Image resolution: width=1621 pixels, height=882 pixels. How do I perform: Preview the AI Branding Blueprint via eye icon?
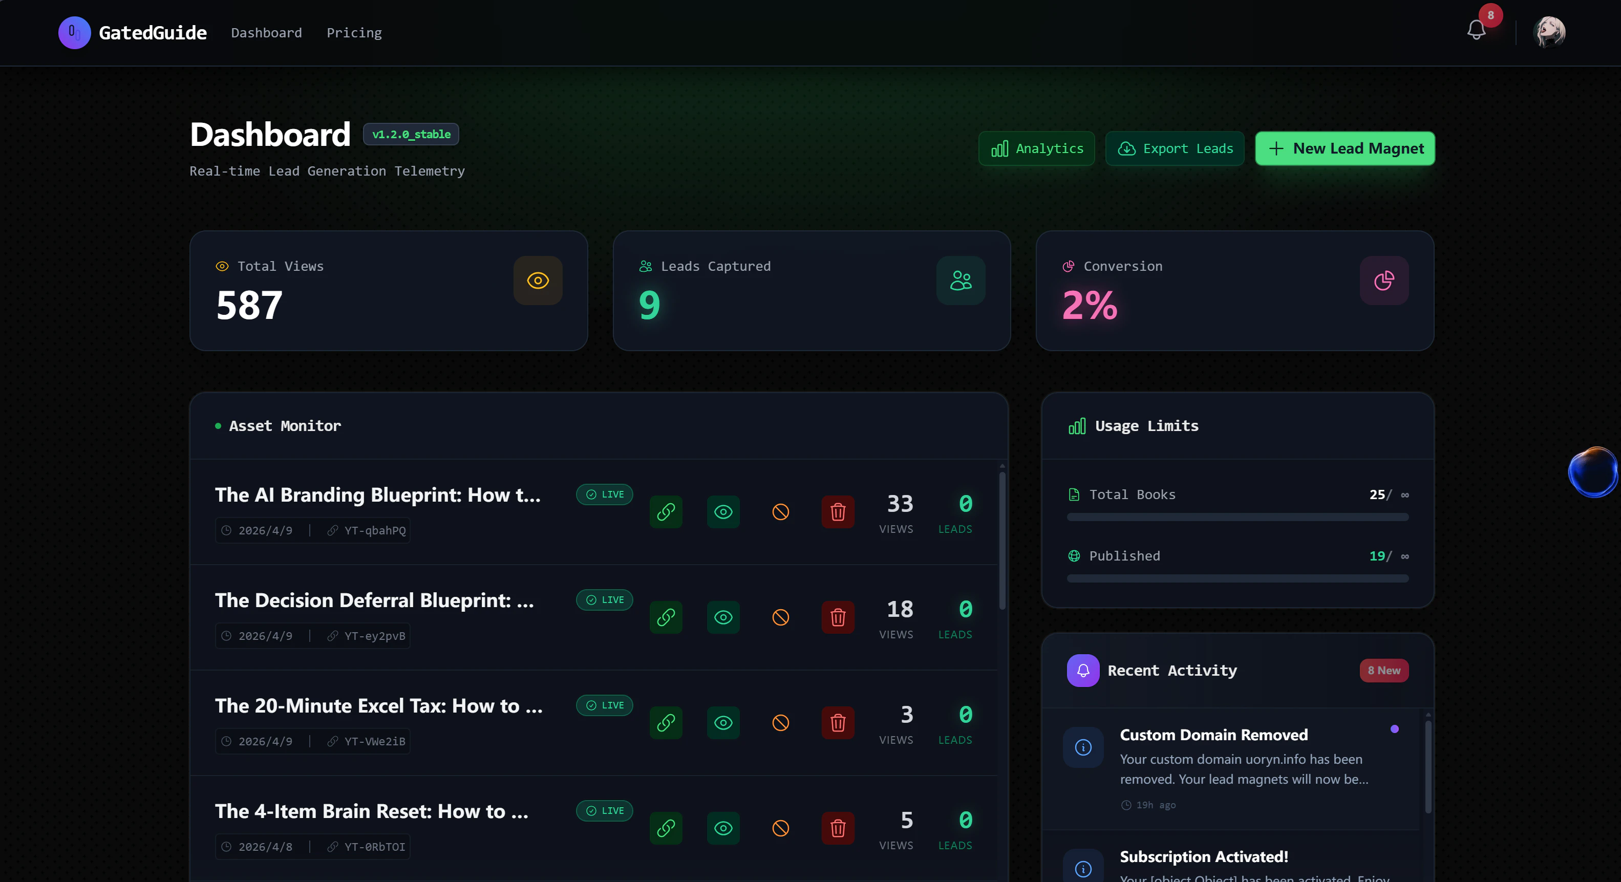(x=723, y=512)
